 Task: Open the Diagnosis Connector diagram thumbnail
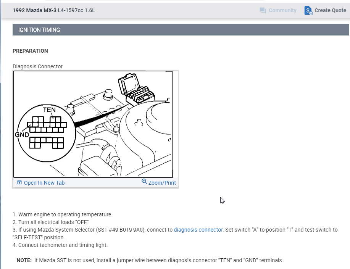93,124
